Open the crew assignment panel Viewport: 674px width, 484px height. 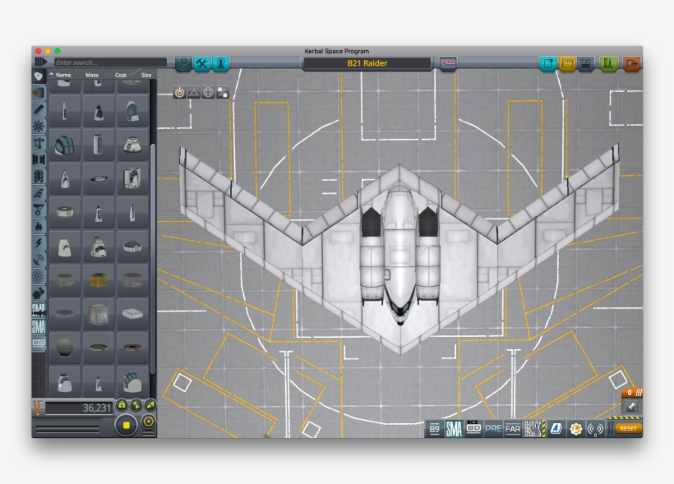(x=220, y=62)
